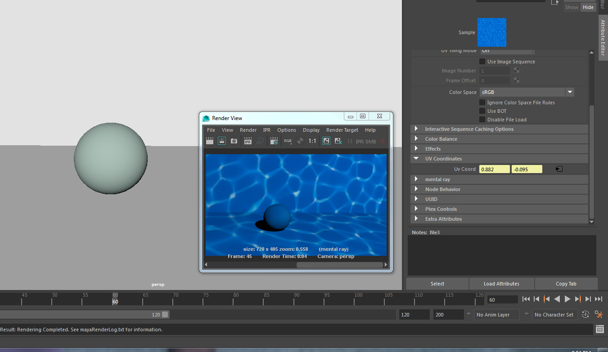Screen dimensions: 608x352
Task: Click the Load Attributes button
Action: pos(501,284)
